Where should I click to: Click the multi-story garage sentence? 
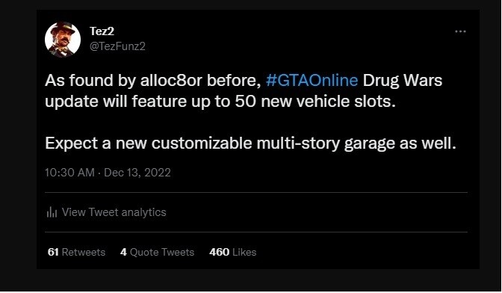pos(250,144)
